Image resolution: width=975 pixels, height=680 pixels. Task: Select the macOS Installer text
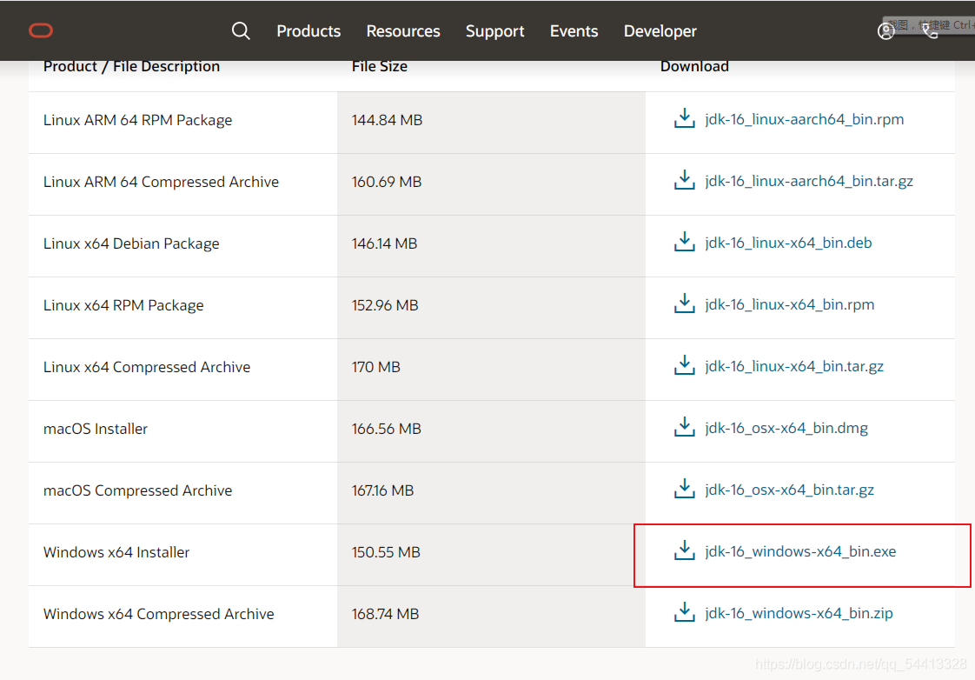point(95,429)
